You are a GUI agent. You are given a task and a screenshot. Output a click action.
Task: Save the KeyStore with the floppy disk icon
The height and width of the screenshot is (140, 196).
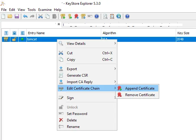click(x=17, y=16)
